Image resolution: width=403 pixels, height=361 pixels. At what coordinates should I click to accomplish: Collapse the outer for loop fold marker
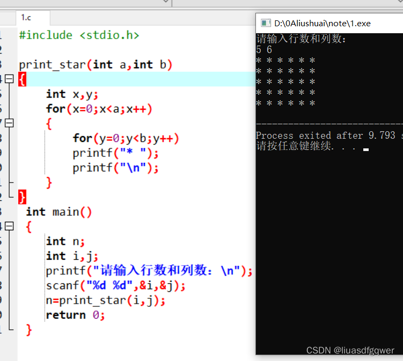tap(9, 123)
